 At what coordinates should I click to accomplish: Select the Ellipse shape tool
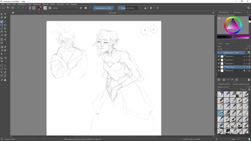point(5,25)
